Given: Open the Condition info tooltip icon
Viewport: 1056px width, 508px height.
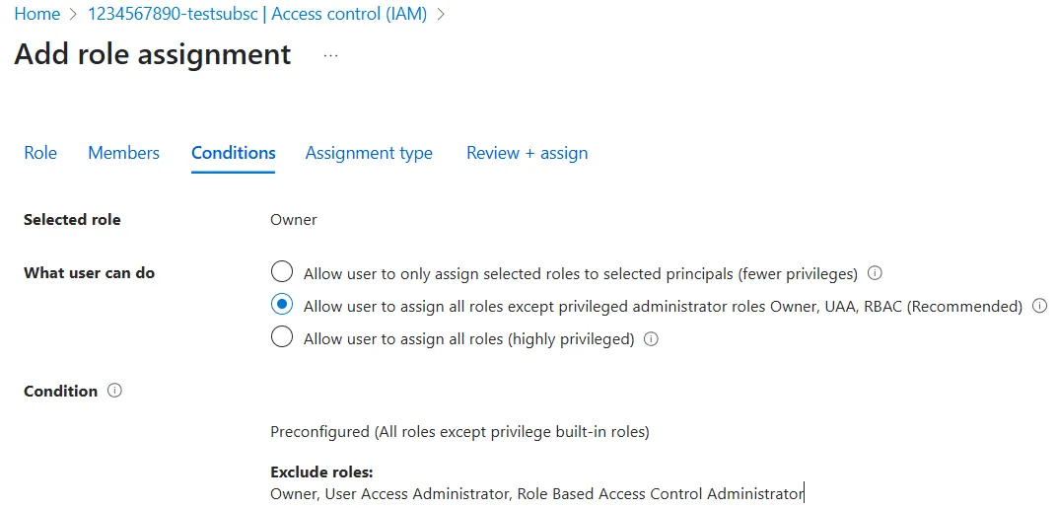Looking at the screenshot, I should (x=114, y=391).
